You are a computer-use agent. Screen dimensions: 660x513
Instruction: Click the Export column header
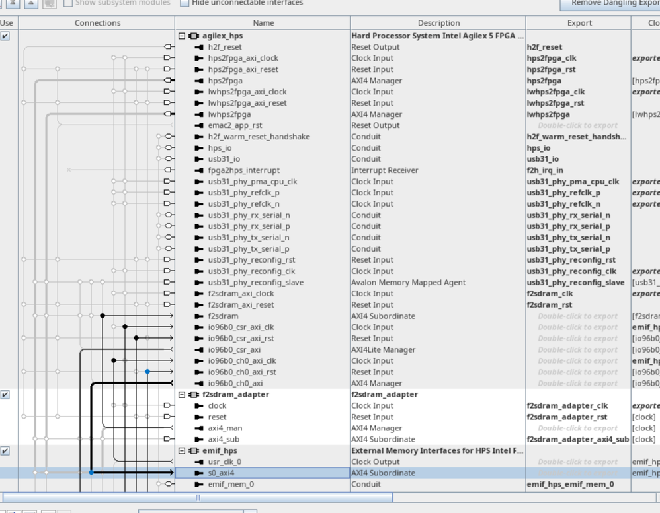[579, 23]
